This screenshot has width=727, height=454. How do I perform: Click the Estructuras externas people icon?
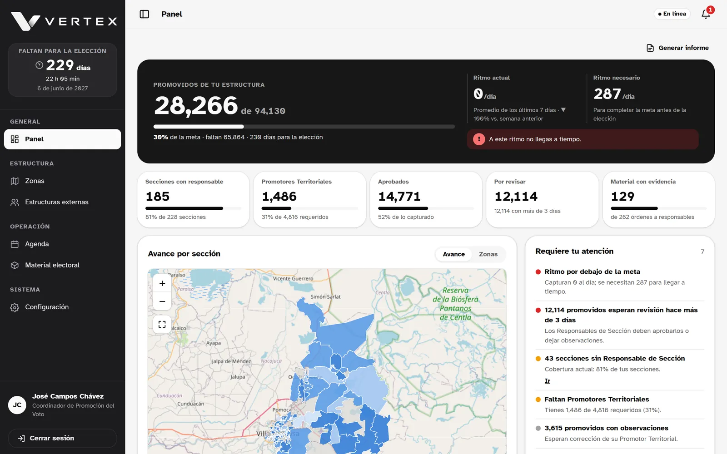pos(15,202)
